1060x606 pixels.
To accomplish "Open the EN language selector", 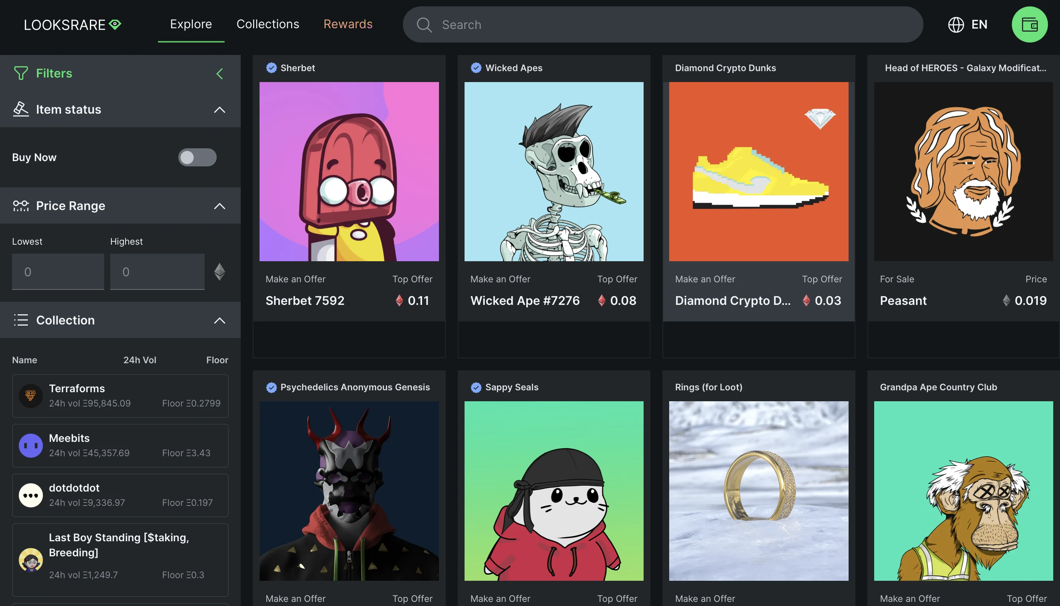I will point(967,24).
